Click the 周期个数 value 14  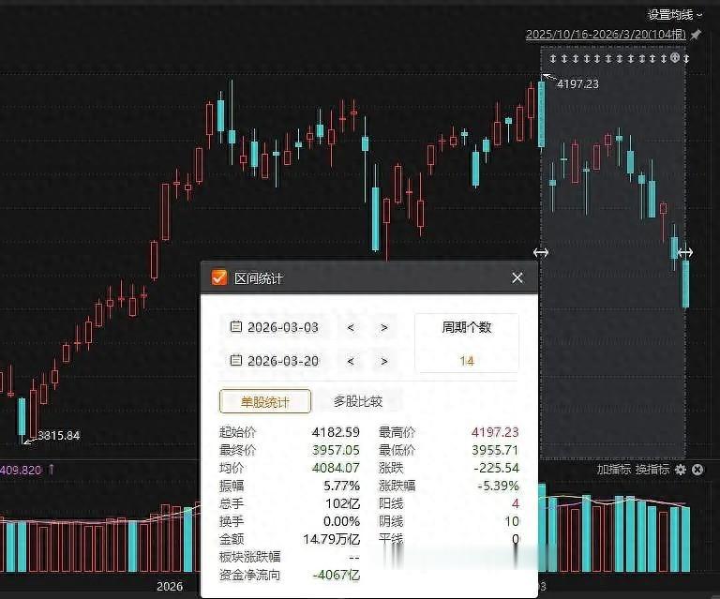pyautogui.click(x=467, y=361)
